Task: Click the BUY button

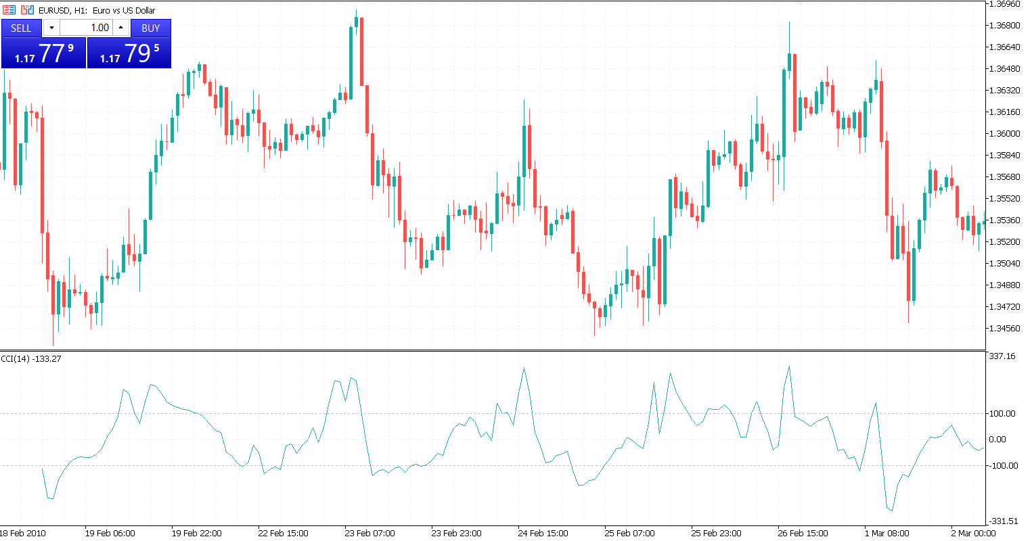Action: click(x=151, y=28)
